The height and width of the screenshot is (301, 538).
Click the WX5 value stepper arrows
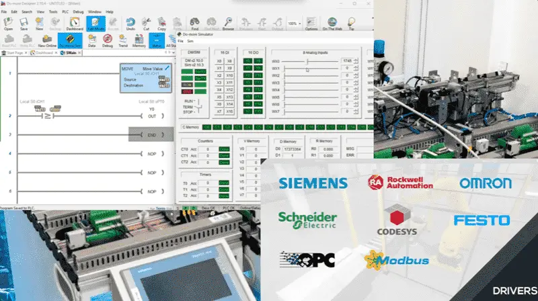pyautogui.click(x=356, y=97)
